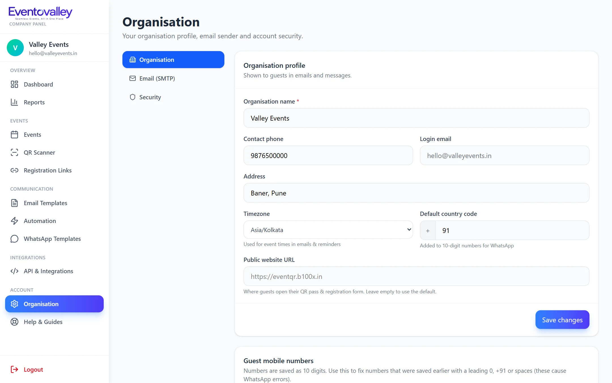This screenshot has width=612, height=383.
Task: Click the Help & Guides lifebuoy icon
Action: coord(14,322)
